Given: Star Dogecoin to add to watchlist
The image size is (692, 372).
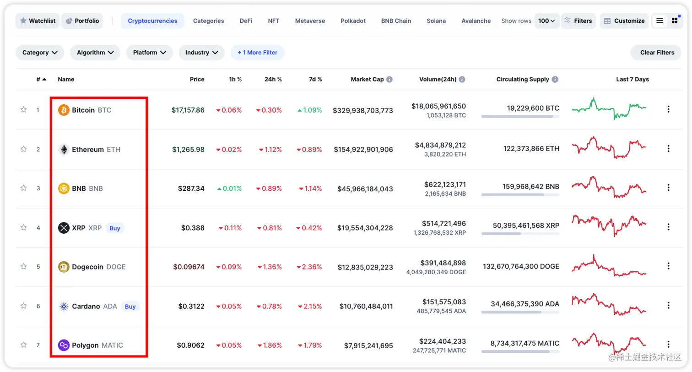Looking at the screenshot, I should point(23,266).
